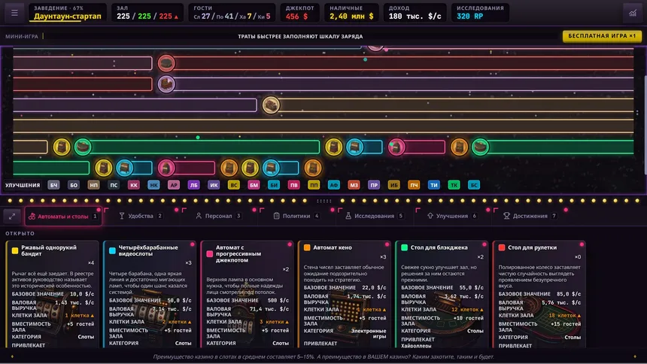The height and width of the screenshot is (364, 647).
Task: Open the Гости guests stat
Action: (x=232, y=13)
